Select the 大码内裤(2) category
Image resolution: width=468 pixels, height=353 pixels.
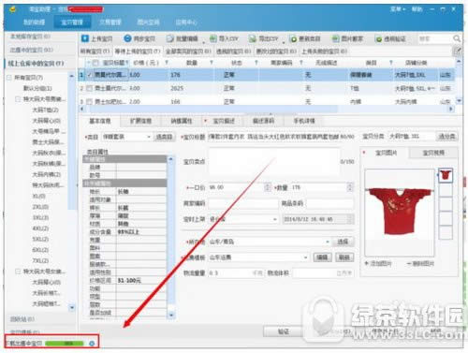(47, 174)
